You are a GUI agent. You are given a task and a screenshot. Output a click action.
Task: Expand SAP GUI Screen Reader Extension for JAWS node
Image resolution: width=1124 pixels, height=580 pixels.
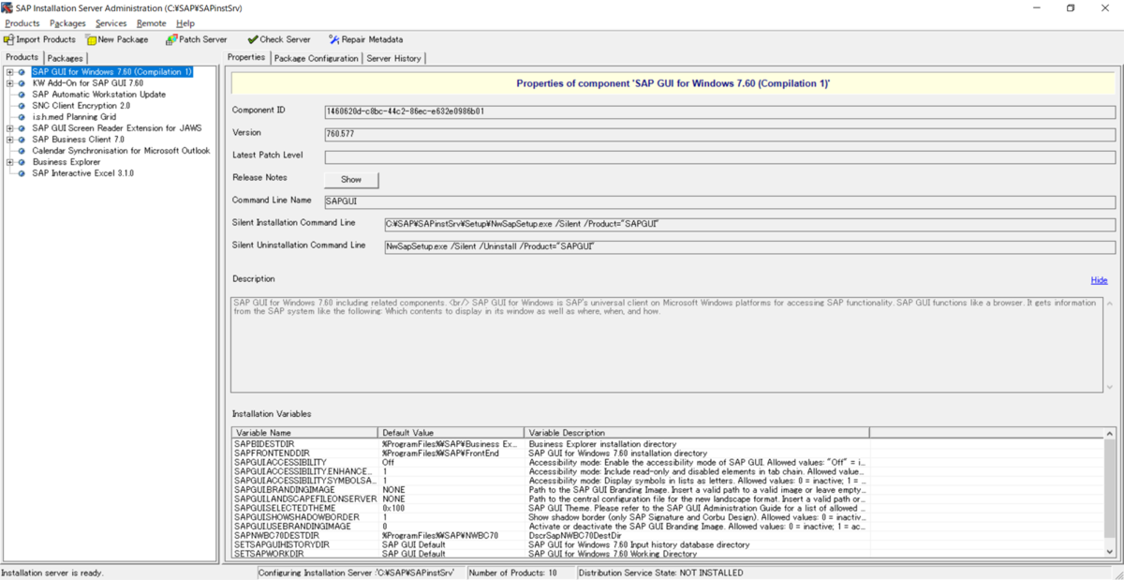tap(10, 128)
